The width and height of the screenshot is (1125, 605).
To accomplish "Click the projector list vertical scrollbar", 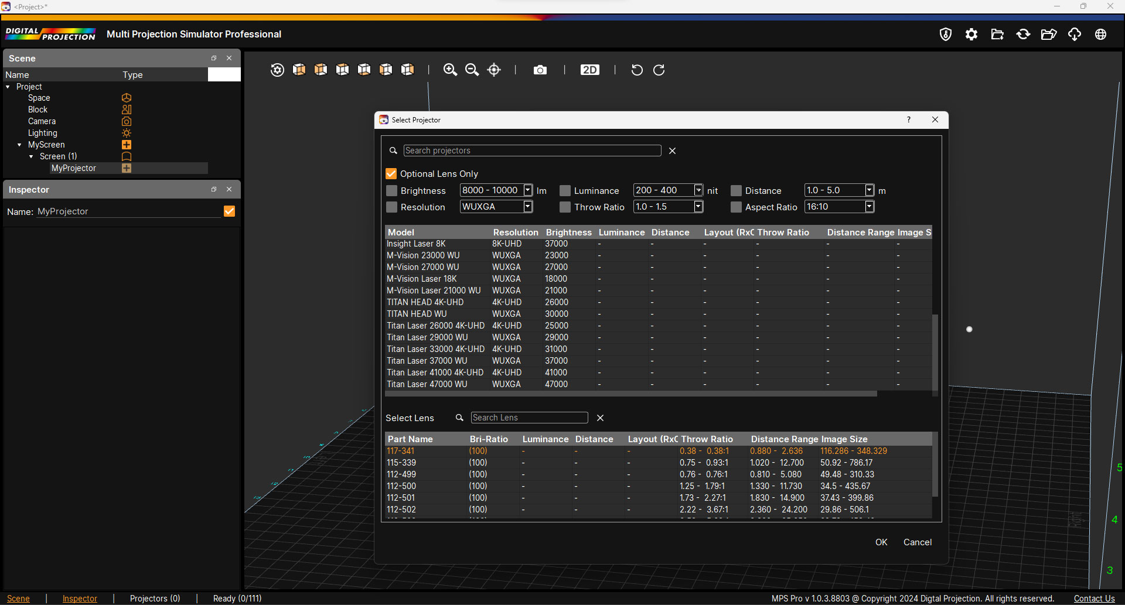I will [935, 353].
